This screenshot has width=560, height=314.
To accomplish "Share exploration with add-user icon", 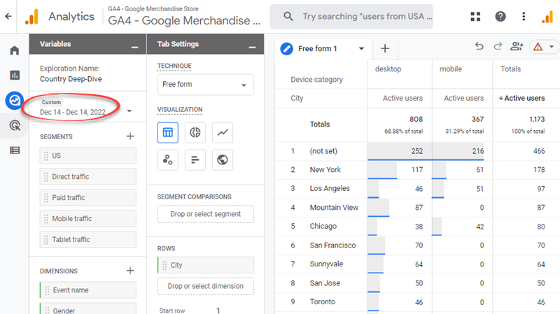I will point(517,46).
